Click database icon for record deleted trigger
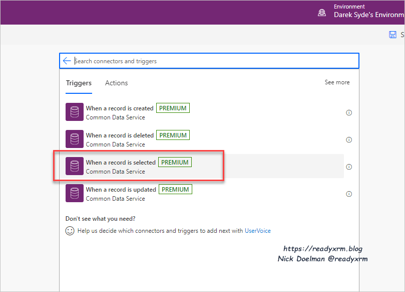 click(75, 139)
